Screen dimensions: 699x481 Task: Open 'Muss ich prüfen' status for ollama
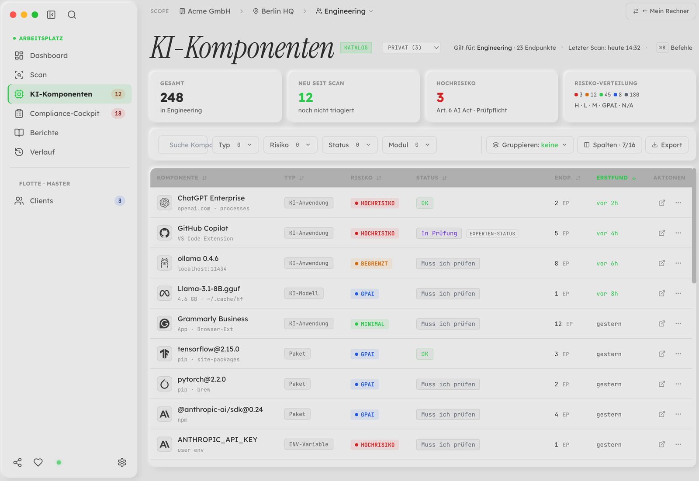pyautogui.click(x=448, y=264)
